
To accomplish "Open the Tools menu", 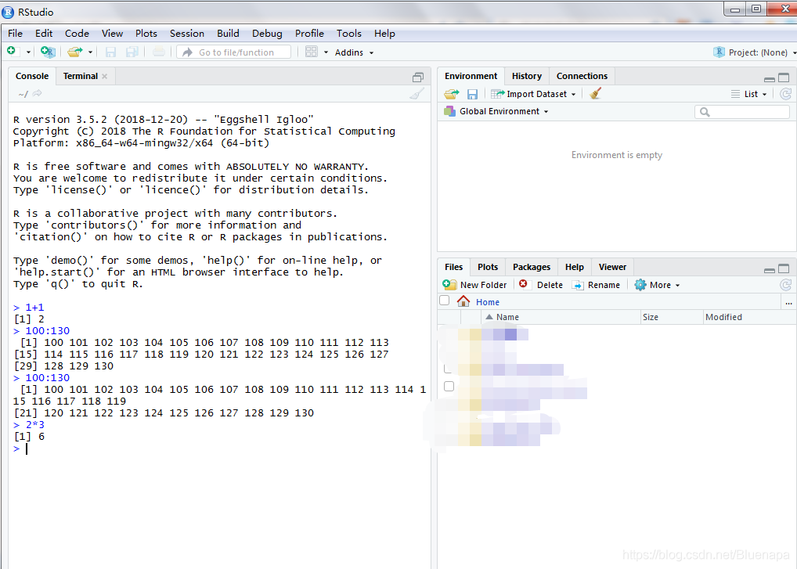I will (x=348, y=34).
